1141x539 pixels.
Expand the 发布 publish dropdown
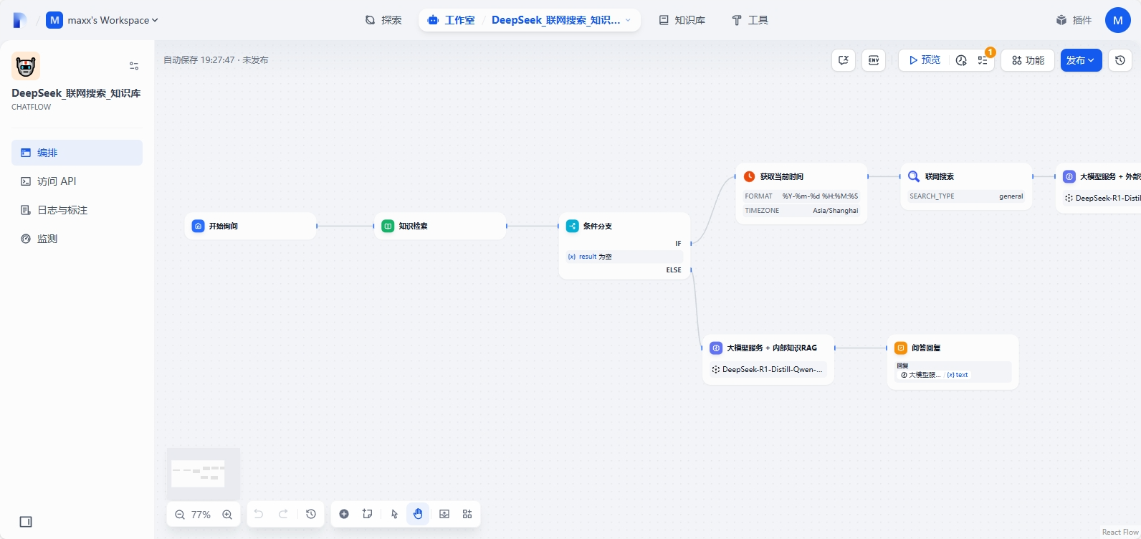tap(1081, 60)
